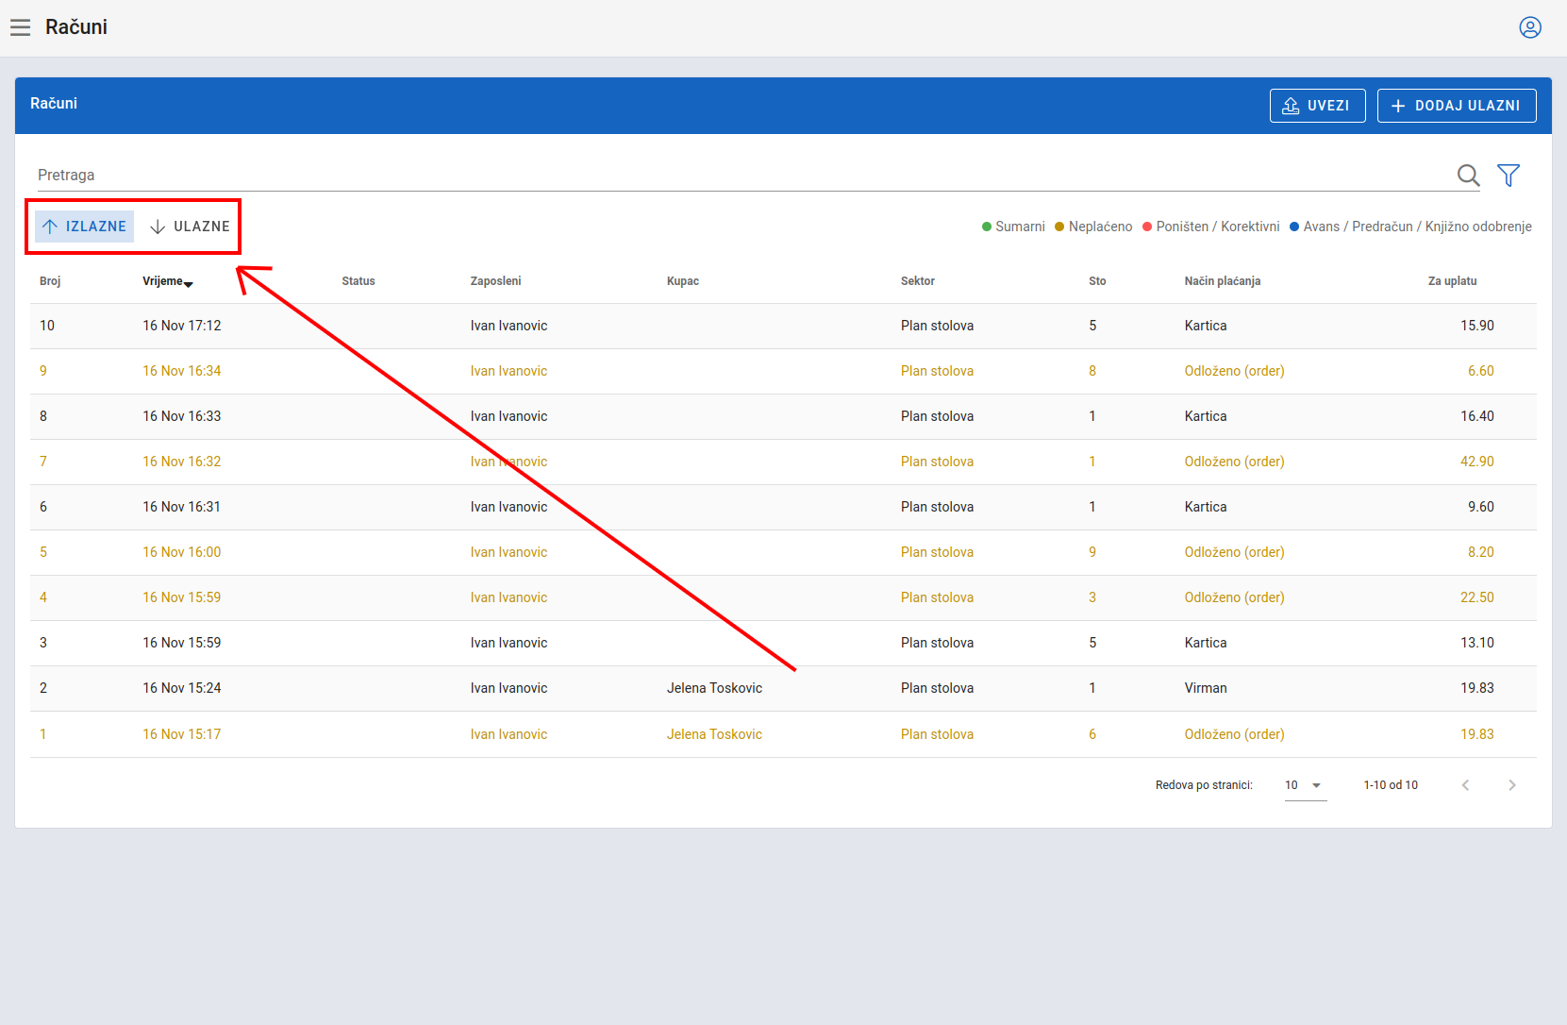This screenshot has height=1025, width=1567.
Task: Open invoice row 16 Nov 15:17
Action: [783, 734]
